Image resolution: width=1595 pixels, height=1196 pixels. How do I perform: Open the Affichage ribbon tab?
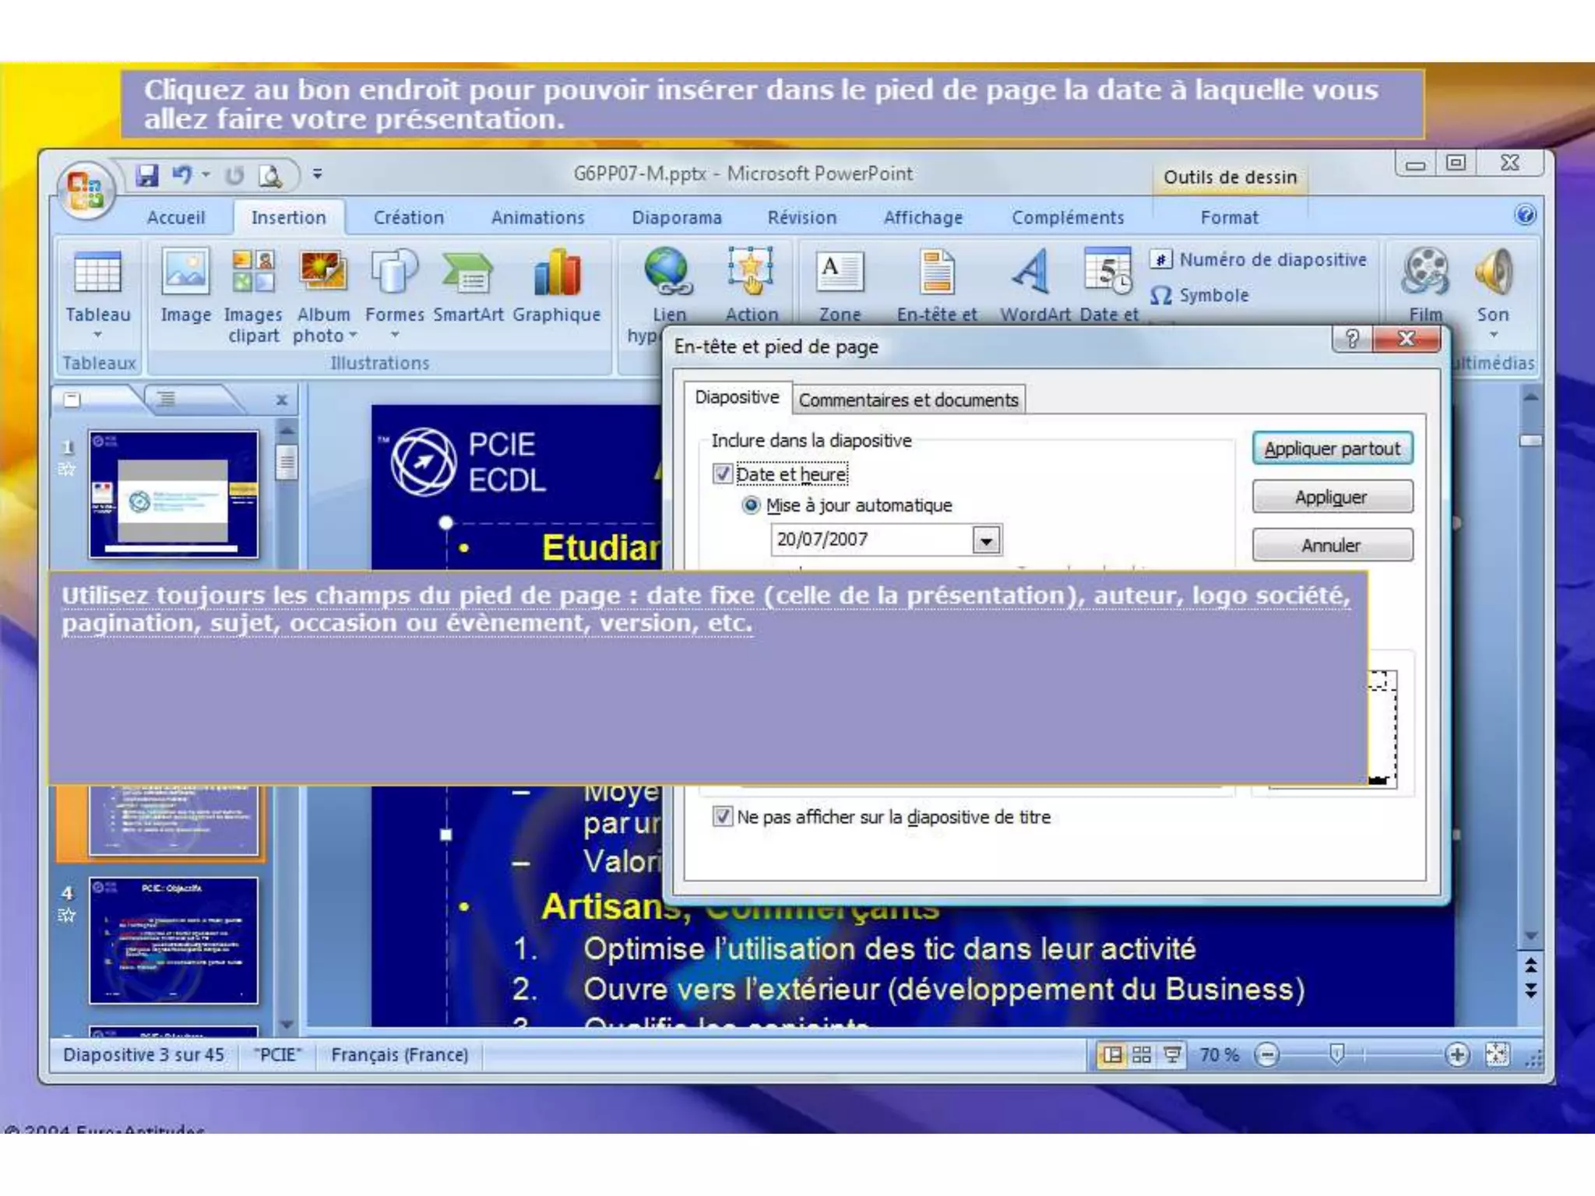tap(923, 217)
